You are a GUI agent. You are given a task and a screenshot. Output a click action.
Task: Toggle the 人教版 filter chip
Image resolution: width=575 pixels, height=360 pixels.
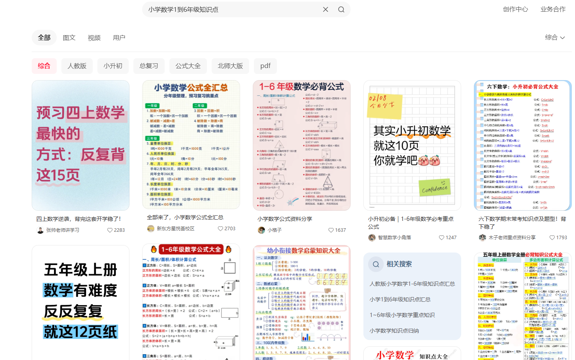pyautogui.click(x=77, y=66)
